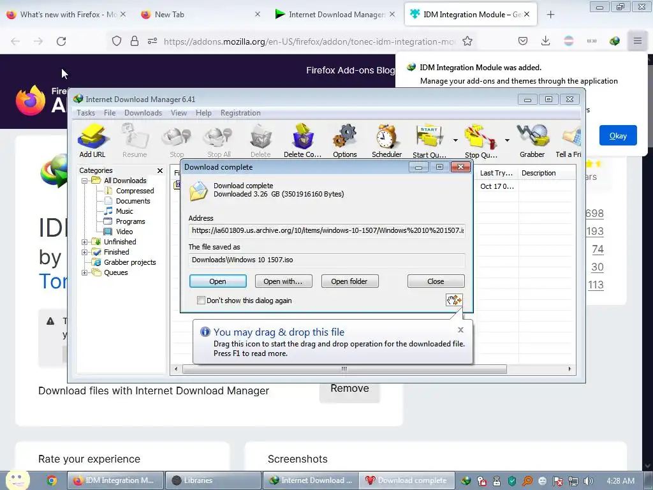653x490 pixels.
Task: Click the Chrome icon in the taskbar
Action: [52, 480]
